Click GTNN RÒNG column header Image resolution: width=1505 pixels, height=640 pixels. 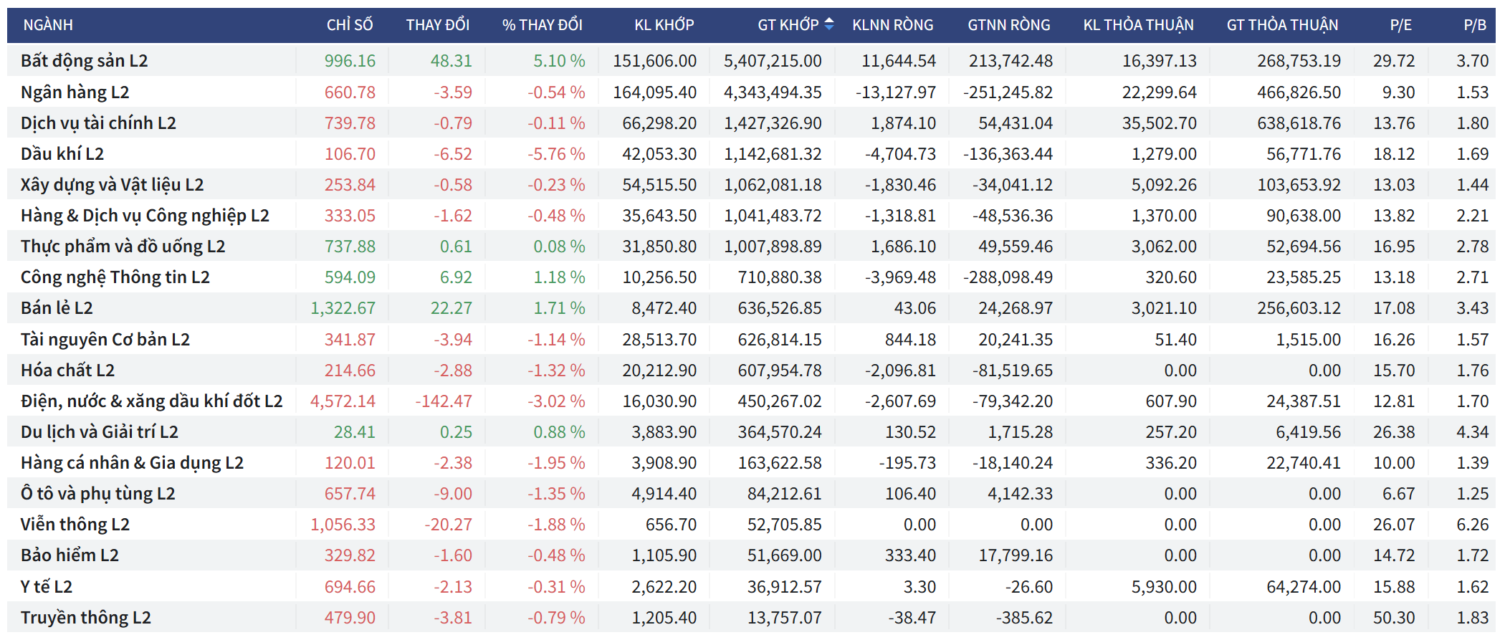coord(1008,25)
